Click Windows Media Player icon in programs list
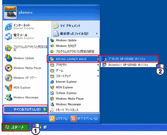This screenshot has width=167, height=135. point(52,99)
